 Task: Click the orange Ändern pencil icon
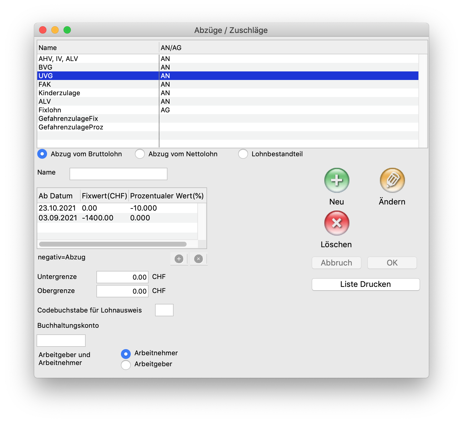click(x=392, y=180)
